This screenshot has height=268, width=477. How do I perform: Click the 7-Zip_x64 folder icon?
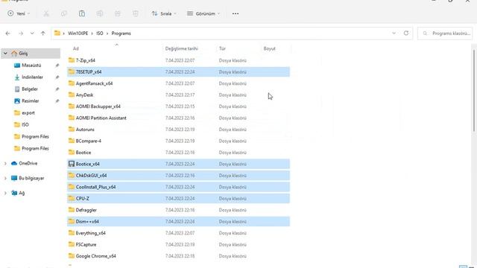point(72,60)
